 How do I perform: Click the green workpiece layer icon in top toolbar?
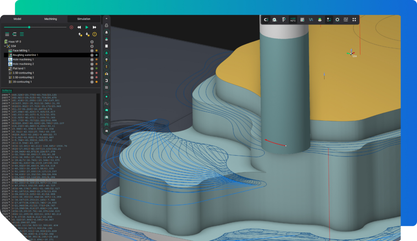point(320,20)
